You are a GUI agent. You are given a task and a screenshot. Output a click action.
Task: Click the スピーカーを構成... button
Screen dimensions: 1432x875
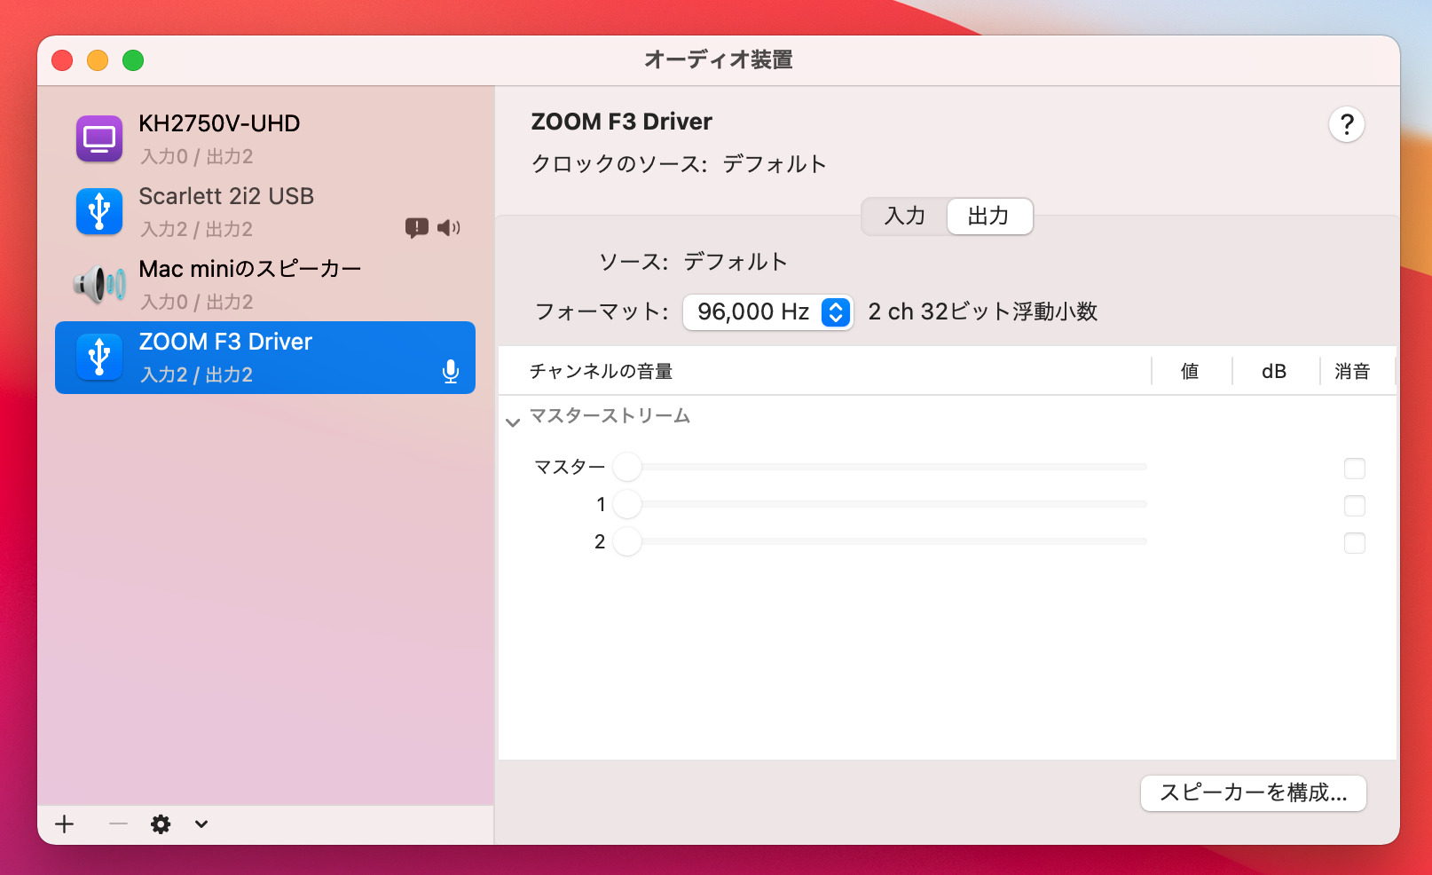(x=1254, y=793)
